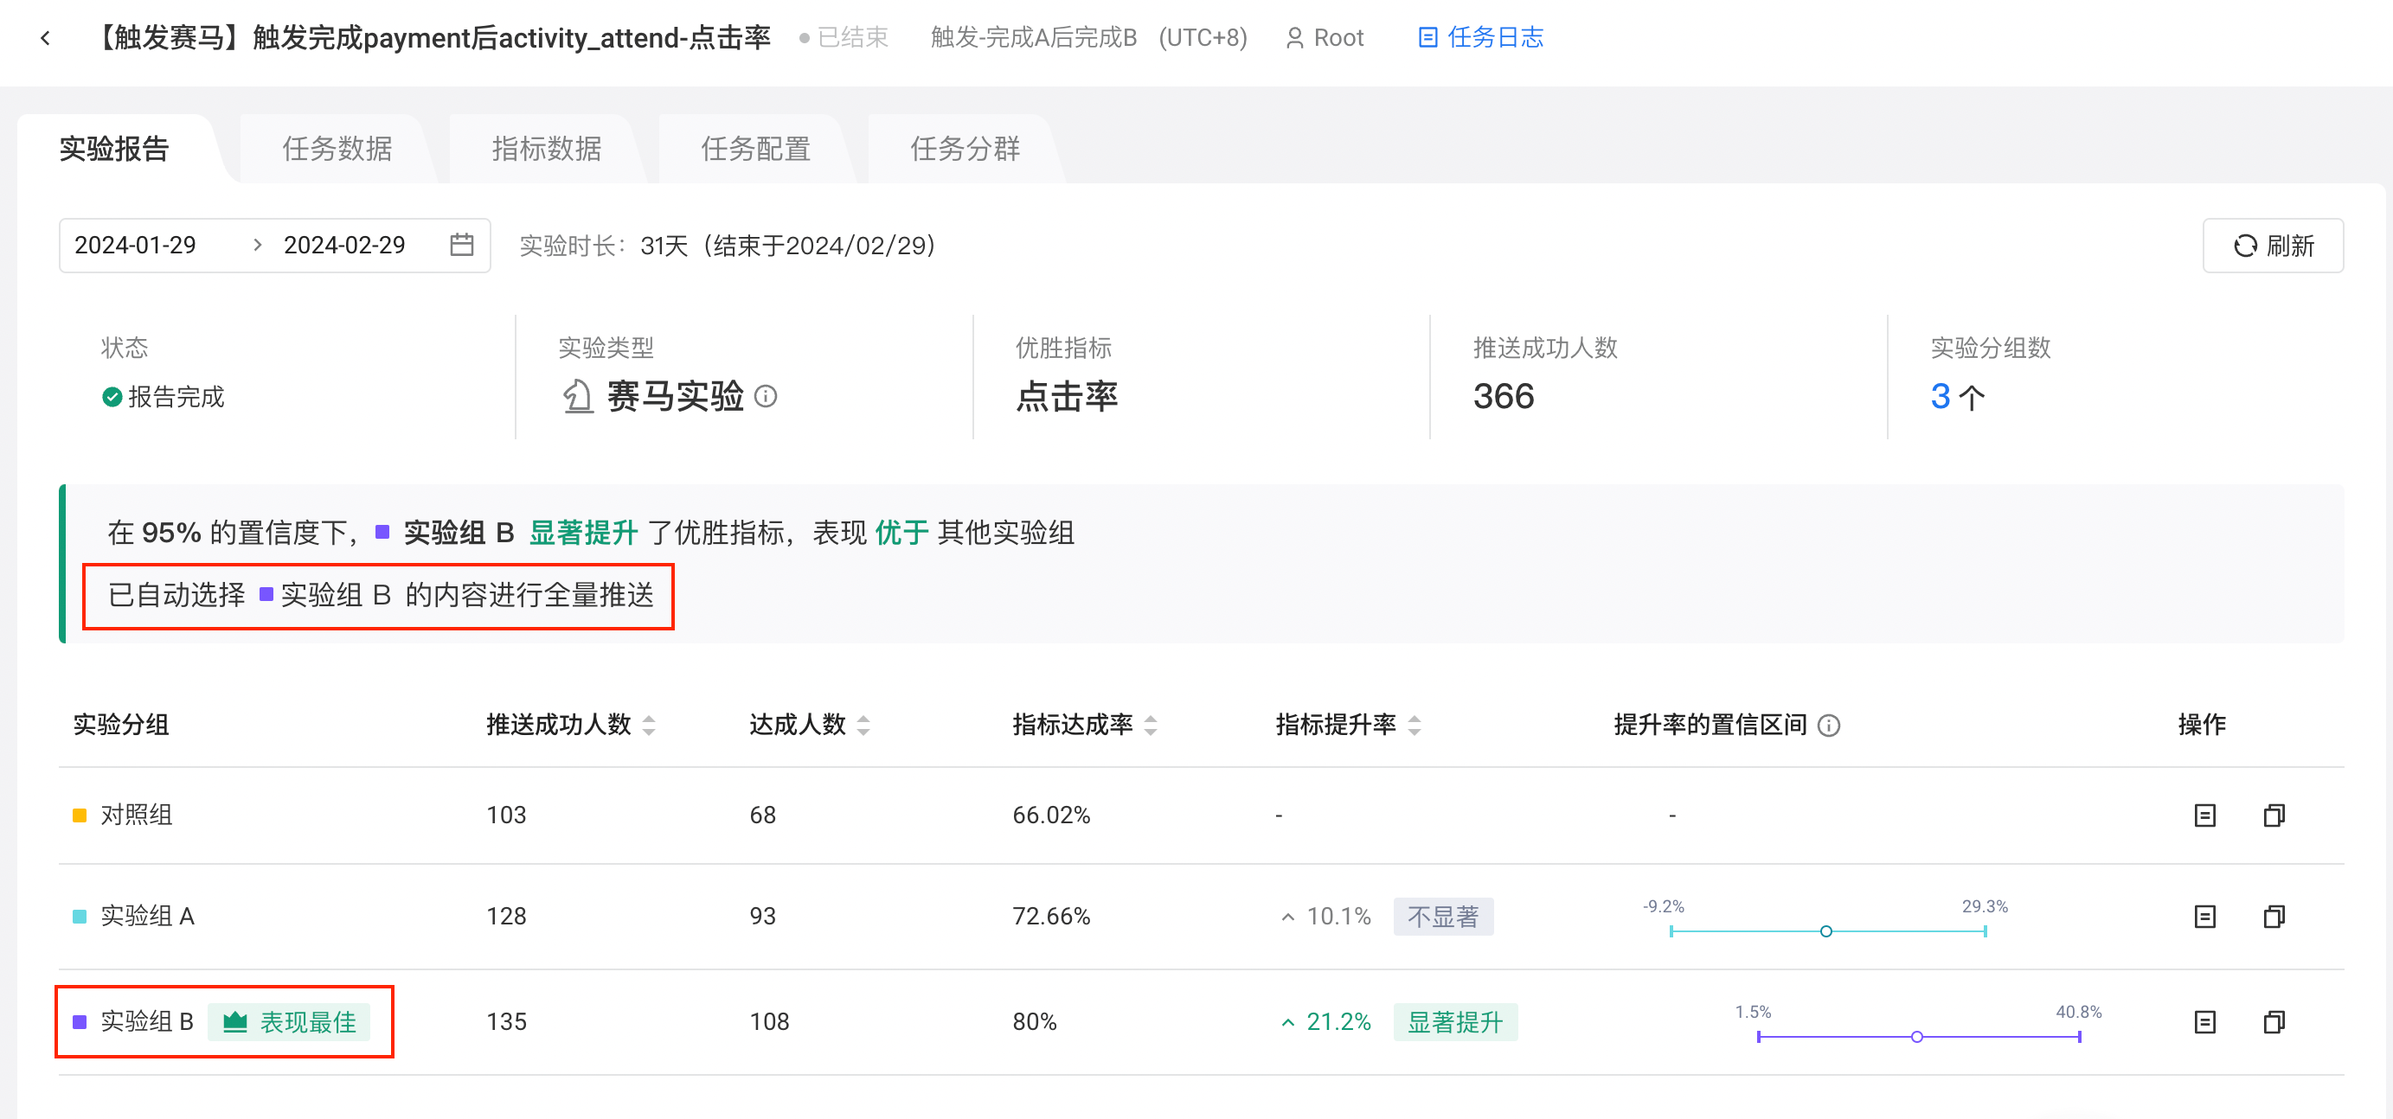
Task: Switch to the 指标数据 tab
Action: (546, 149)
